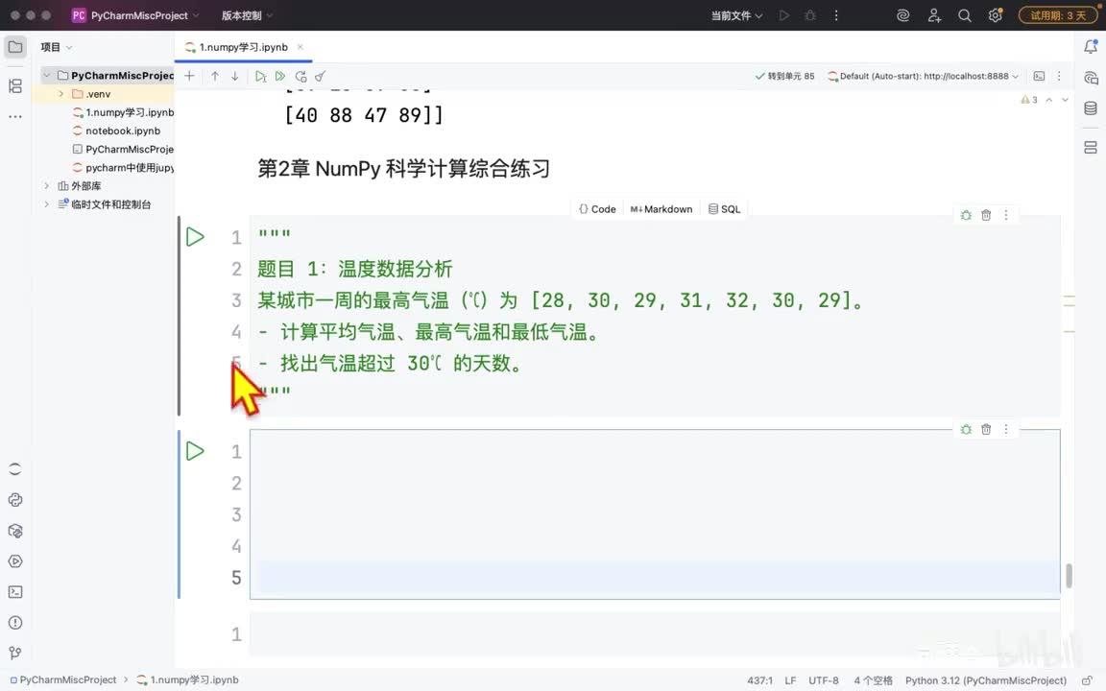Open Notifications bell icon
1106x691 pixels.
1091,47
